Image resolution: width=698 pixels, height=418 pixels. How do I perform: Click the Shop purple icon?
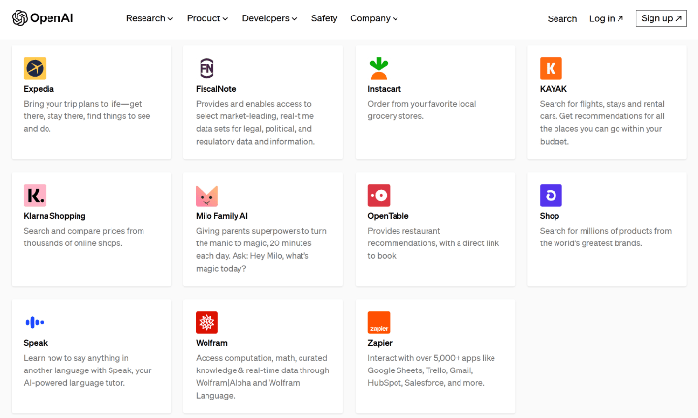pos(551,196)
